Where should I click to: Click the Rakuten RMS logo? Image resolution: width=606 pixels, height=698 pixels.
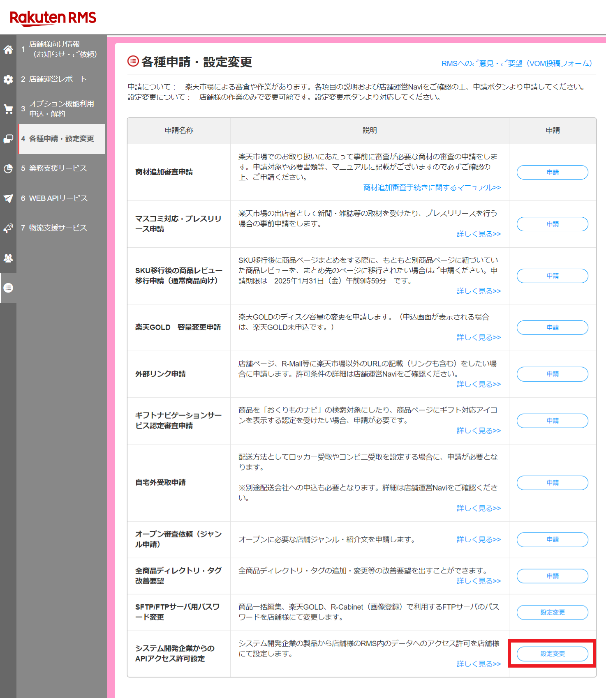[x=53, y=18]
